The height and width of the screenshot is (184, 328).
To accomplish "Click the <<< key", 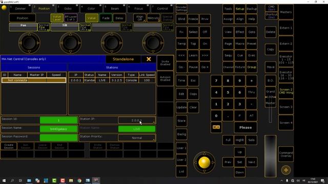I will (181, 55).
